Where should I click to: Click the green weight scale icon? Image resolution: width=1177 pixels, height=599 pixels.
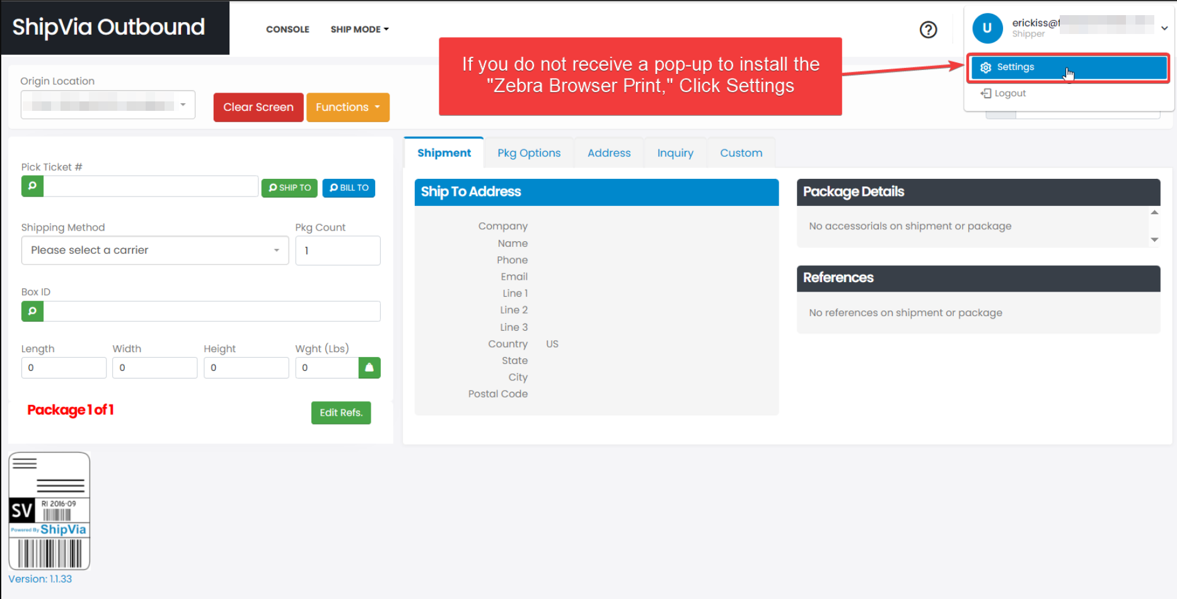[369, 368]
